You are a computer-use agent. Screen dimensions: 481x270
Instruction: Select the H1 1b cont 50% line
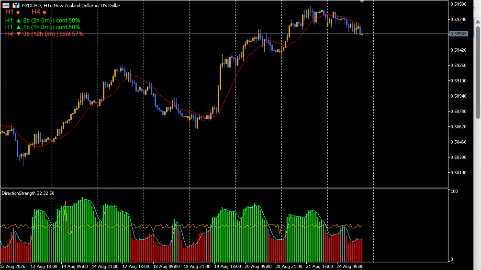pyautogui.click(x=43, y=27)
